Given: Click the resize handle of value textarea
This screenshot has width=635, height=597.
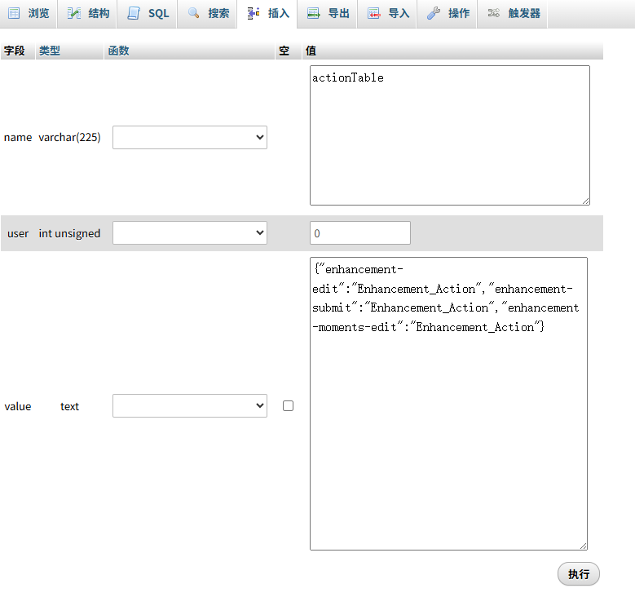Looking at the screenshot, I should [583, 546].
